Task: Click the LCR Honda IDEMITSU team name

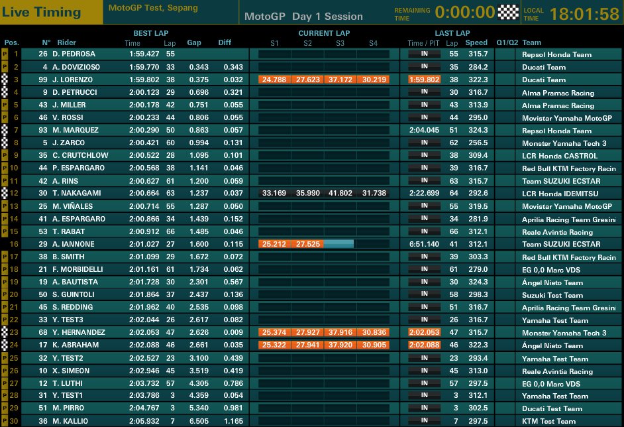Action: 560,194
